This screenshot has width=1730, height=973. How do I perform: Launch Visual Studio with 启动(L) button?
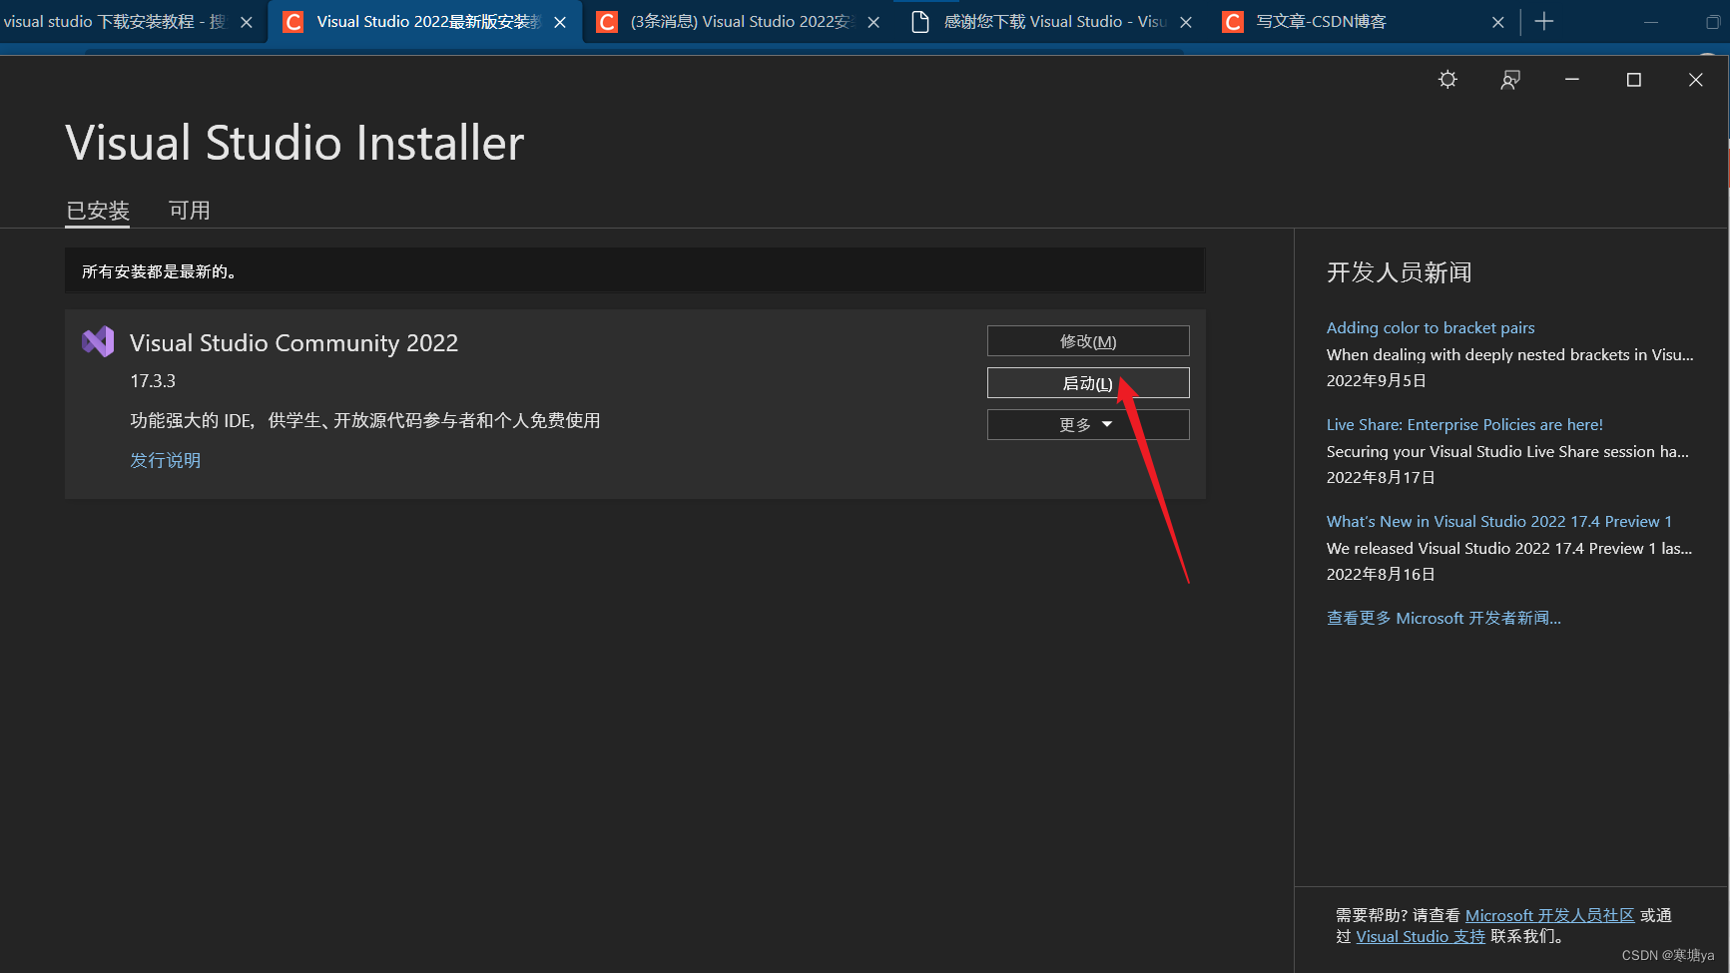tap(1088, 383)
